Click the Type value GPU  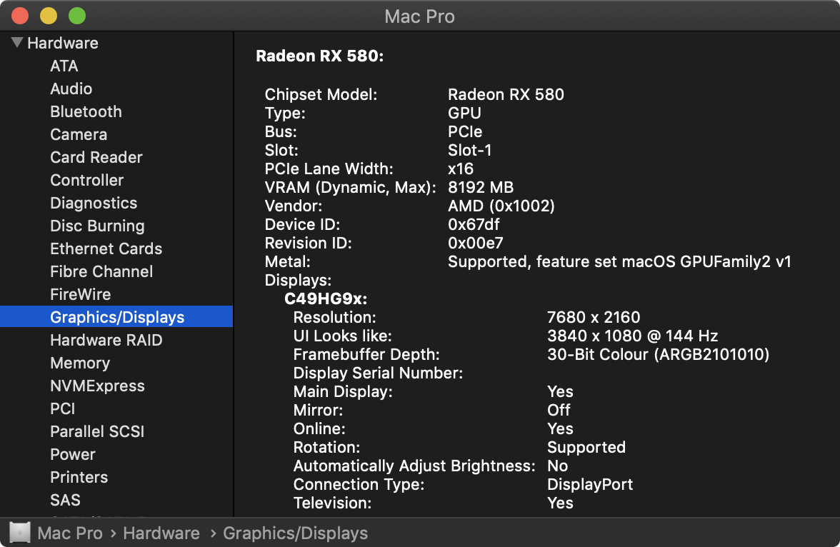[x=464, y=113]
